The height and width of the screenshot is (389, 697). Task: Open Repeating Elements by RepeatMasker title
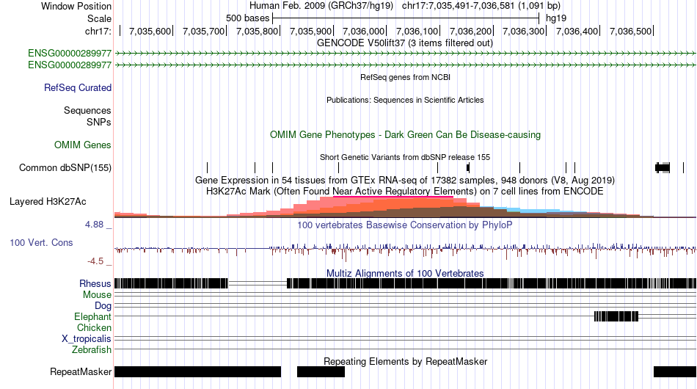[x=406, y=361]
